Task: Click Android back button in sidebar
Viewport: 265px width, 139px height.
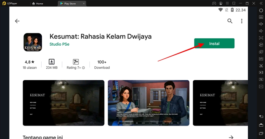Action: [261, 116]
